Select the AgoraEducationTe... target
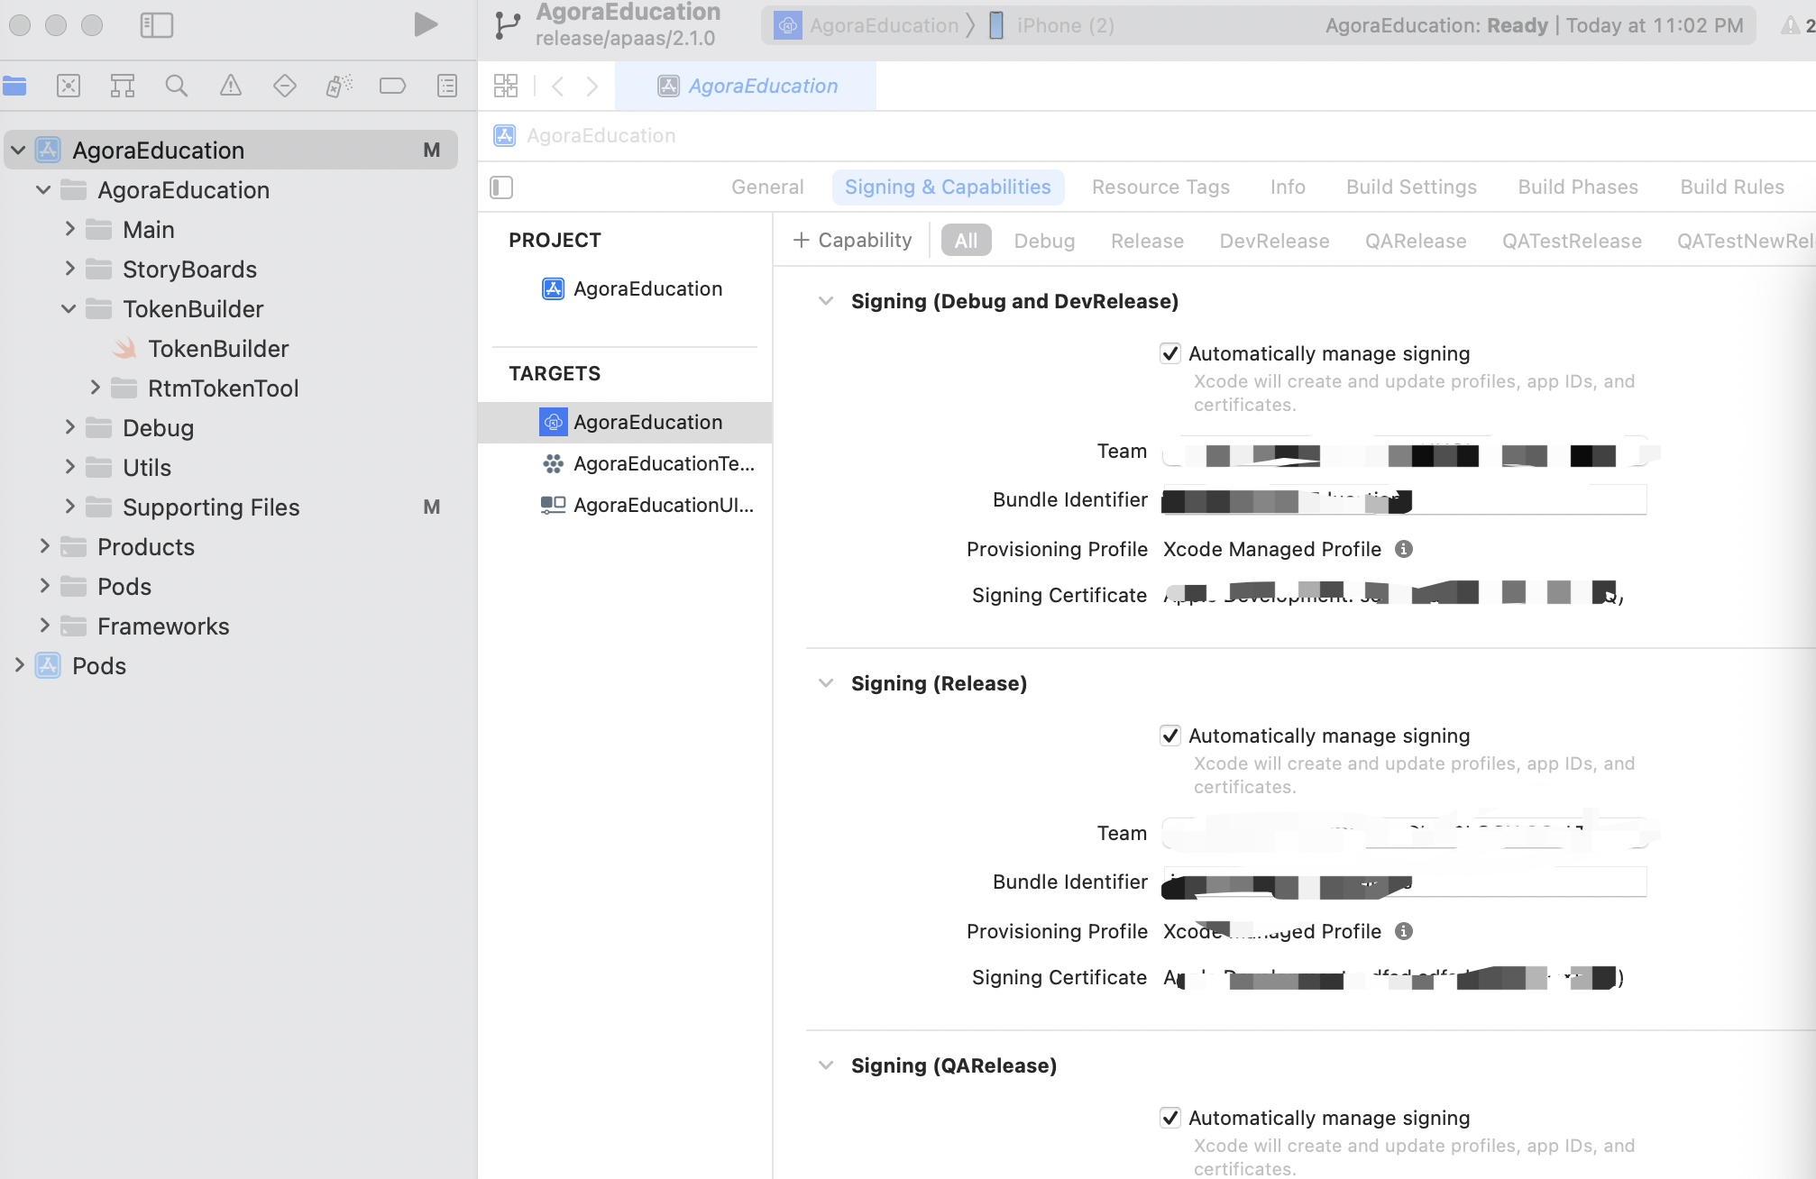1816x1179 pixels. (664, 463)
